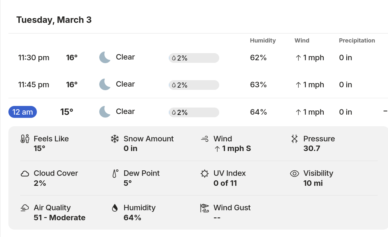Select the highlighted 12 am time badge
This screenshot has height=237, width=388.
(x=23, y=112)
